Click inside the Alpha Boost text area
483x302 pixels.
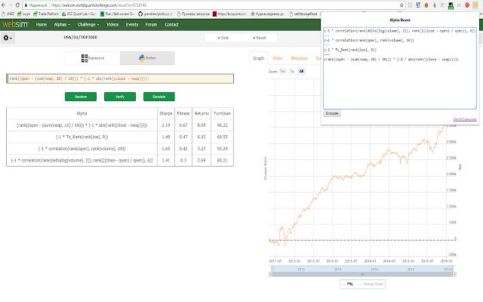click(399, 68)
